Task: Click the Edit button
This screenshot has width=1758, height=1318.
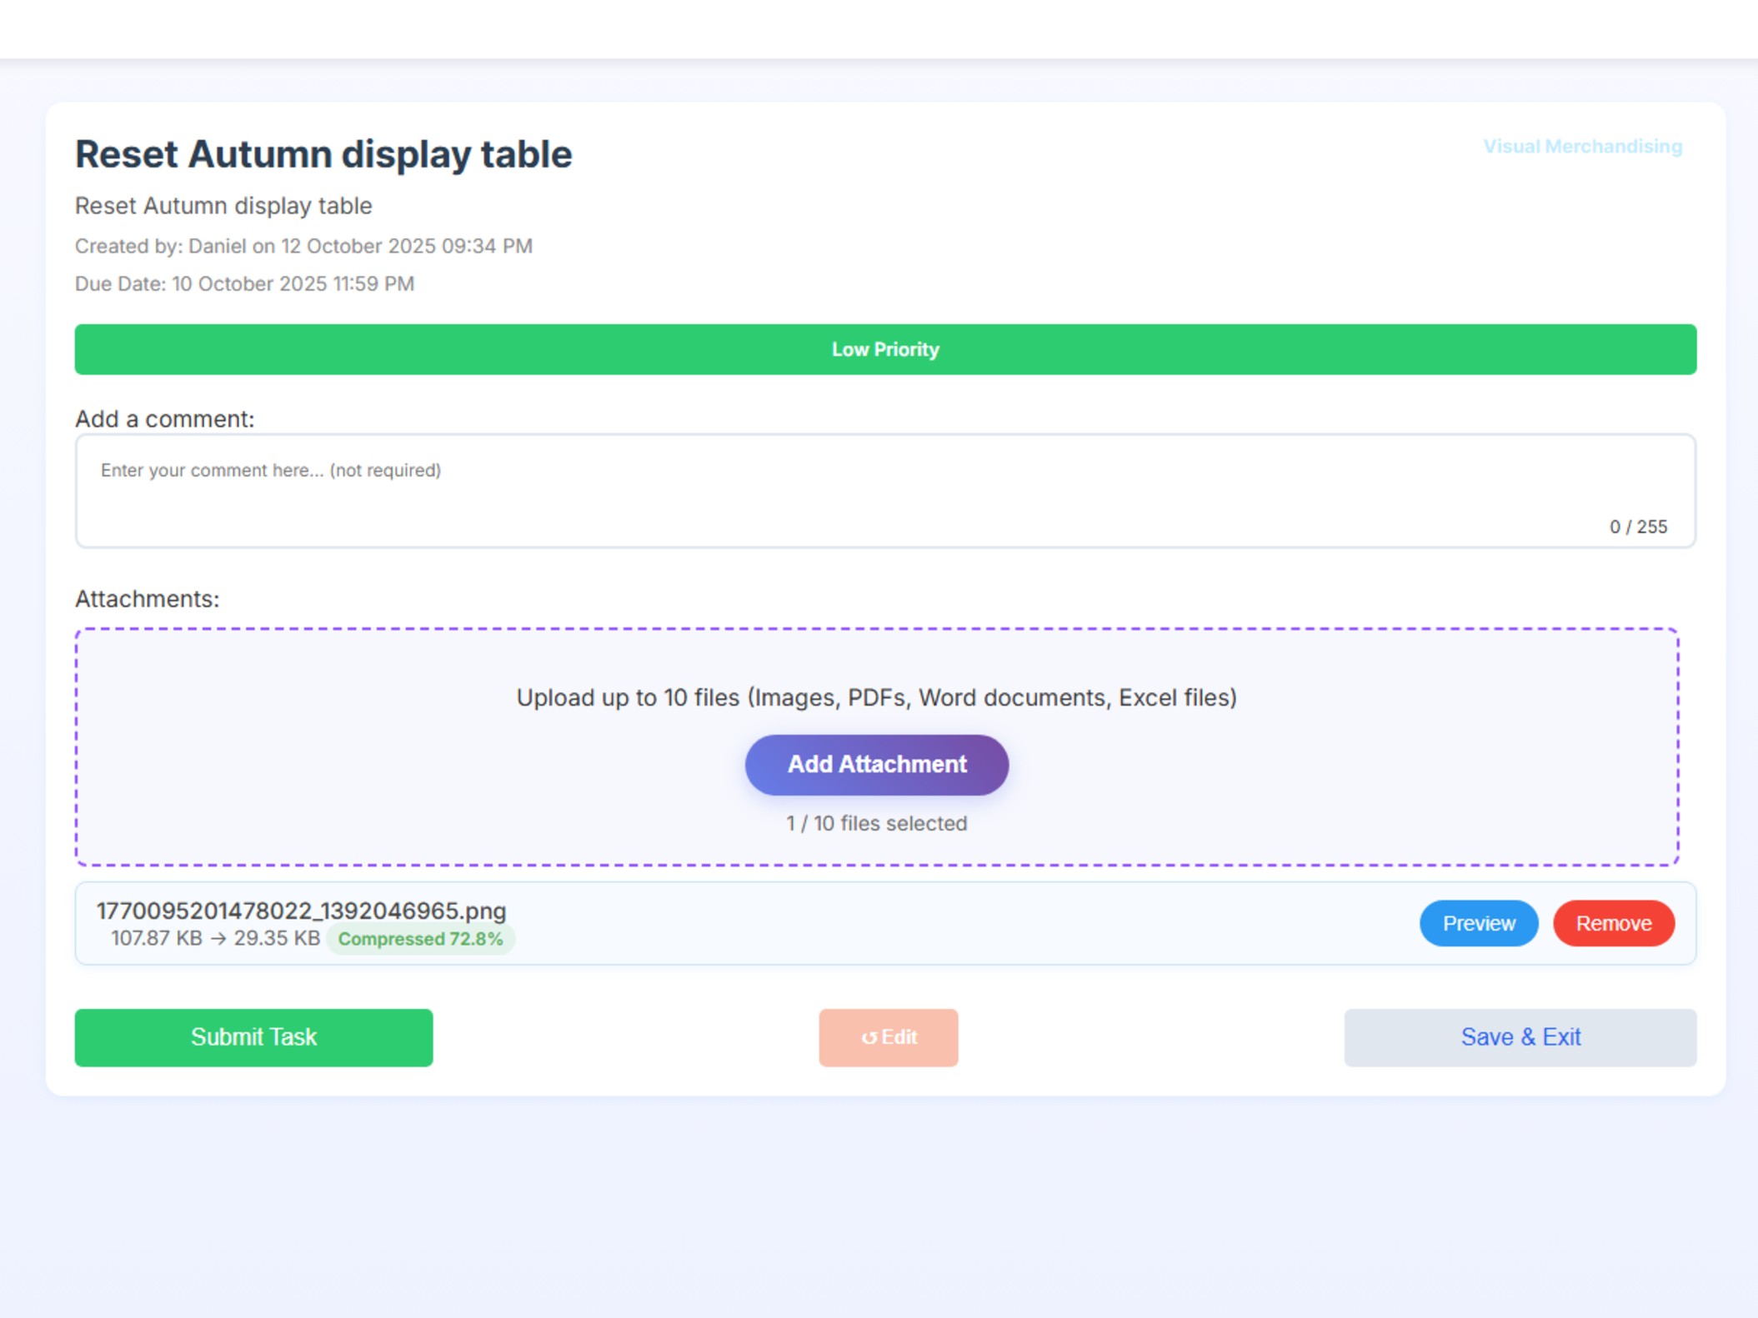Action: click(x=888, y=1037)
